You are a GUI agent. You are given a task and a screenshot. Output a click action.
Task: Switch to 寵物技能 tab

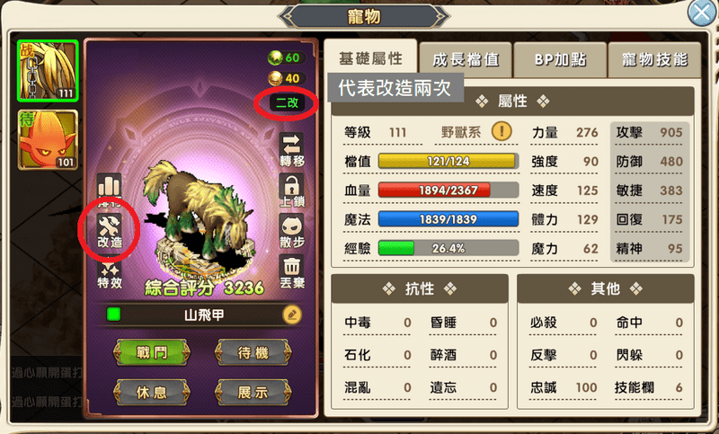[x=654, y=59]
